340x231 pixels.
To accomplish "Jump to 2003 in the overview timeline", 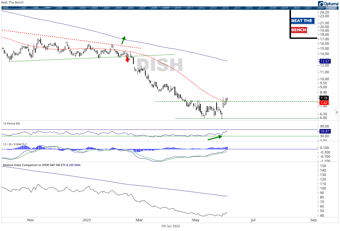I will 95,8.
